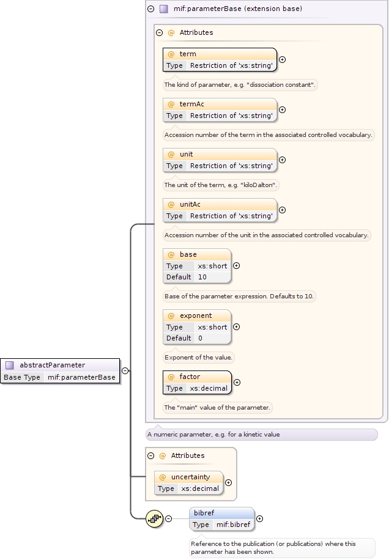Viewport: 389px width, 560px height.
Task: Expand the exponent attribute plus button
Action: pyautogui.click(x=237, y=326)
